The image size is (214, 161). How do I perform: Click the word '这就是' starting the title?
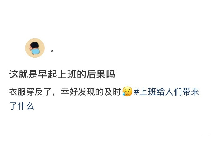click(24, 74)
